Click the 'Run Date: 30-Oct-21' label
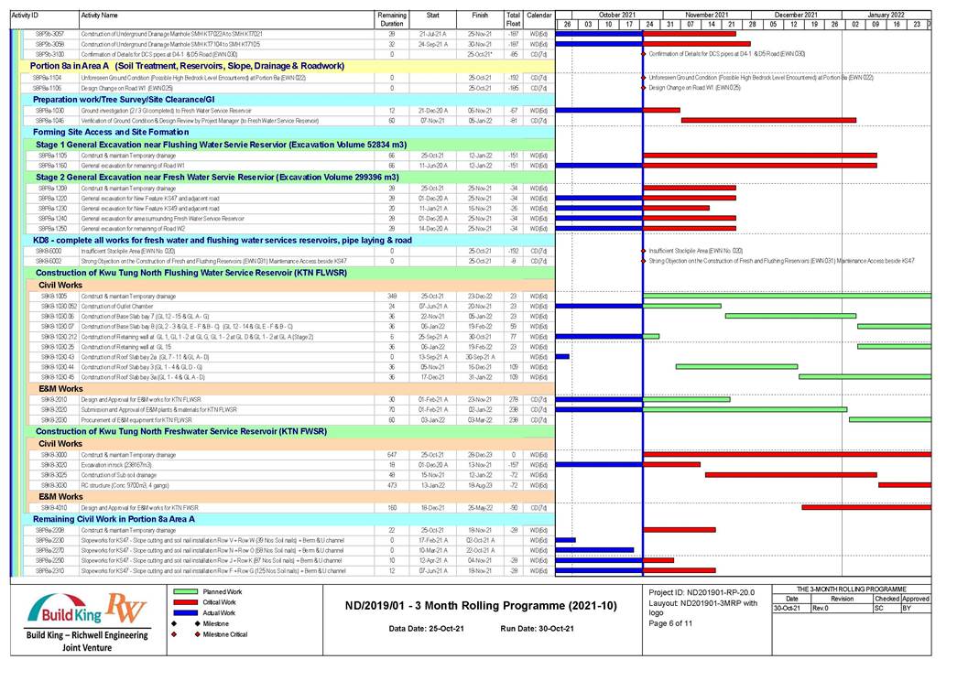The width and height of the screenshot is (979, 692). pyautogui.click(x=537, y=628)
